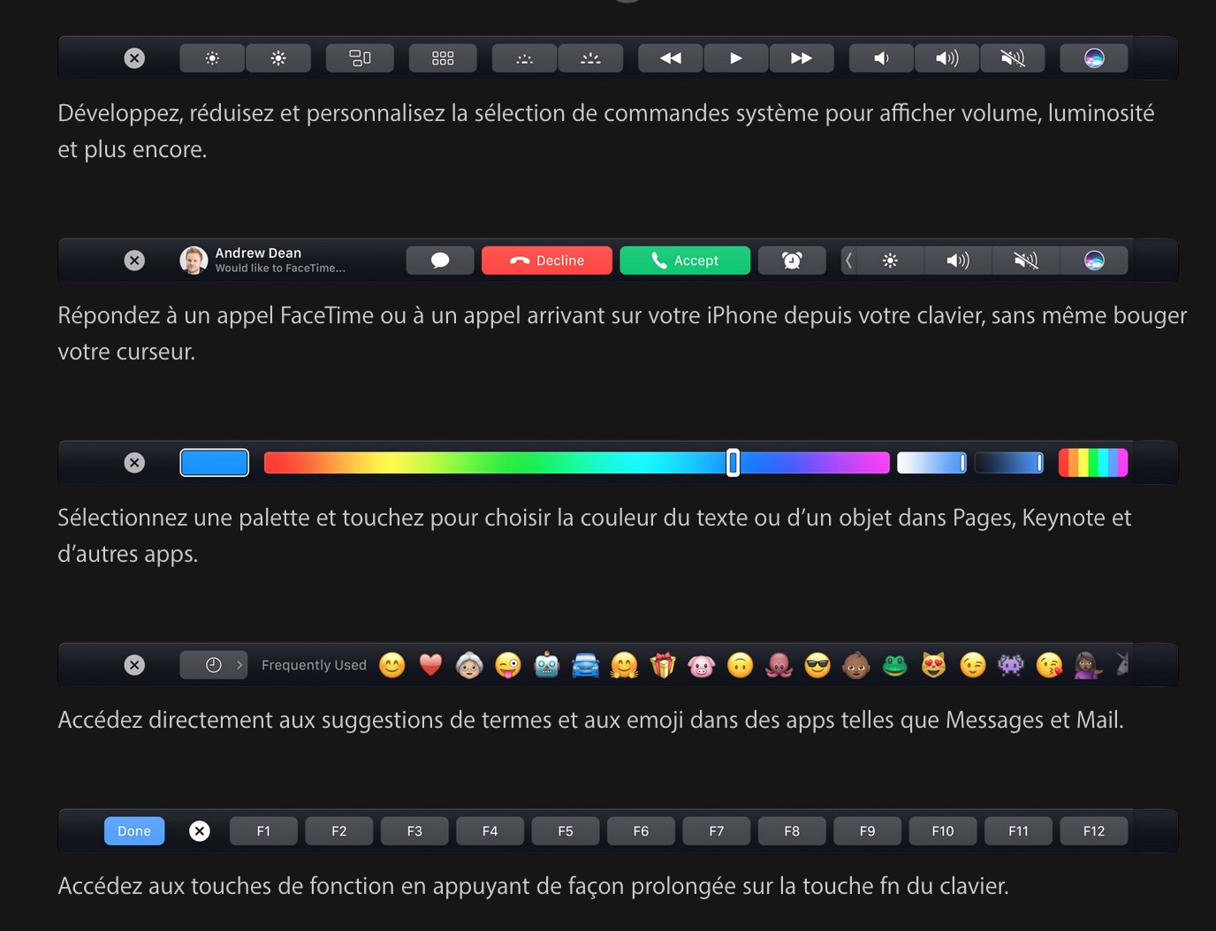Tap brightness in the FaceTime call bar
The width and height of the screenshot is (1216, 931).
[x=891, y=261]
